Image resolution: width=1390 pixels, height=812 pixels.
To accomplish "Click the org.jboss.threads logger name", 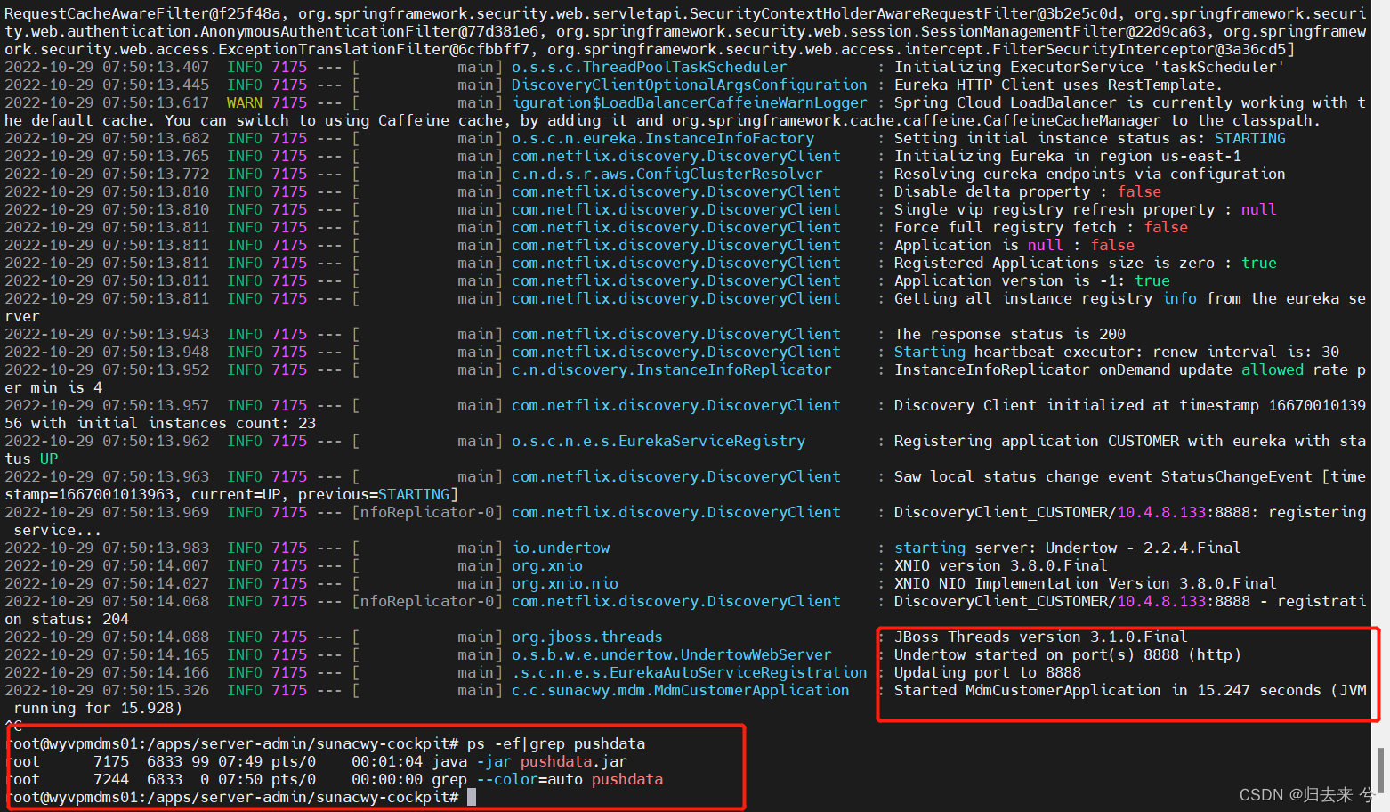I will click(x=586, y=637).
